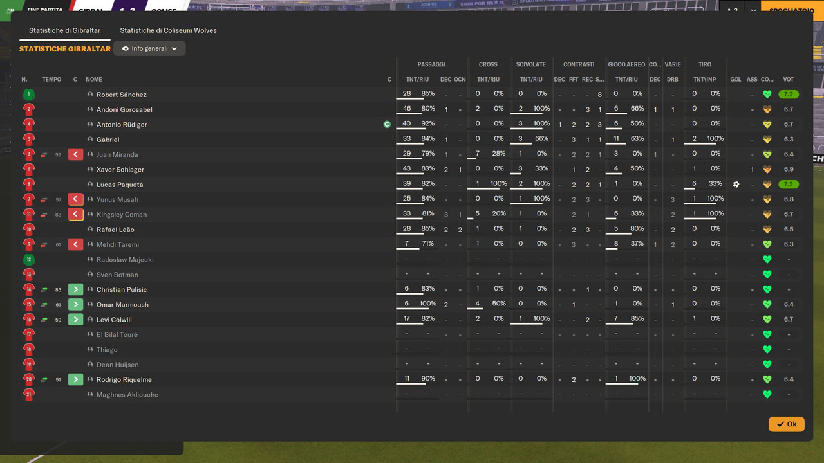Click the profile icon beside Sven Botman
This screenshot has width=824, height=463.
click(x=90, y=275)
